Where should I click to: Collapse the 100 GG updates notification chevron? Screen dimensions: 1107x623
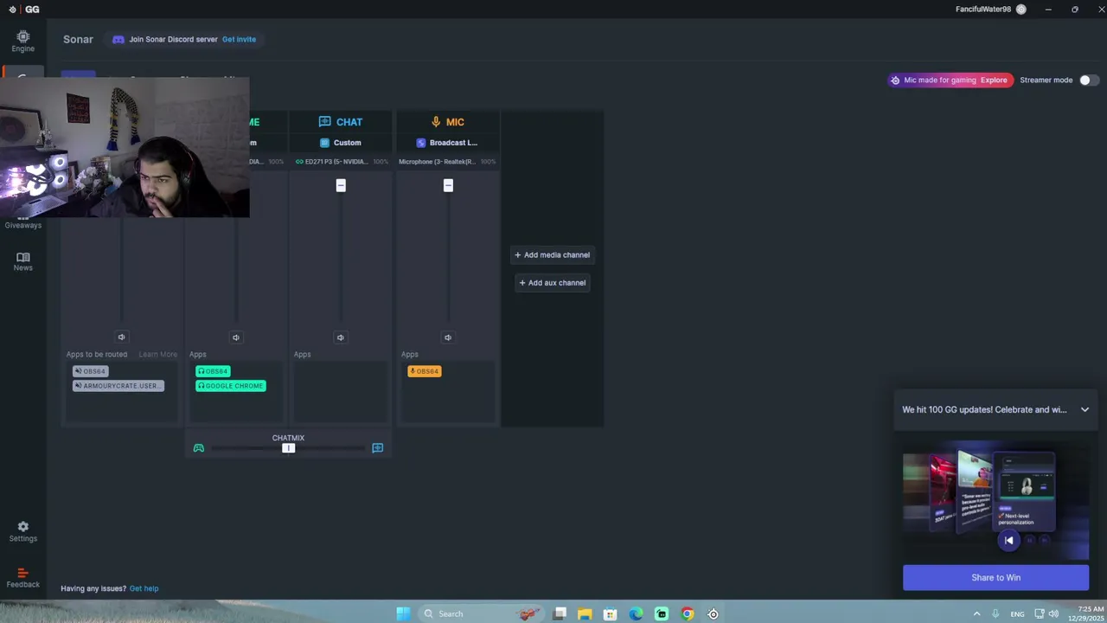coord(1085,409)
